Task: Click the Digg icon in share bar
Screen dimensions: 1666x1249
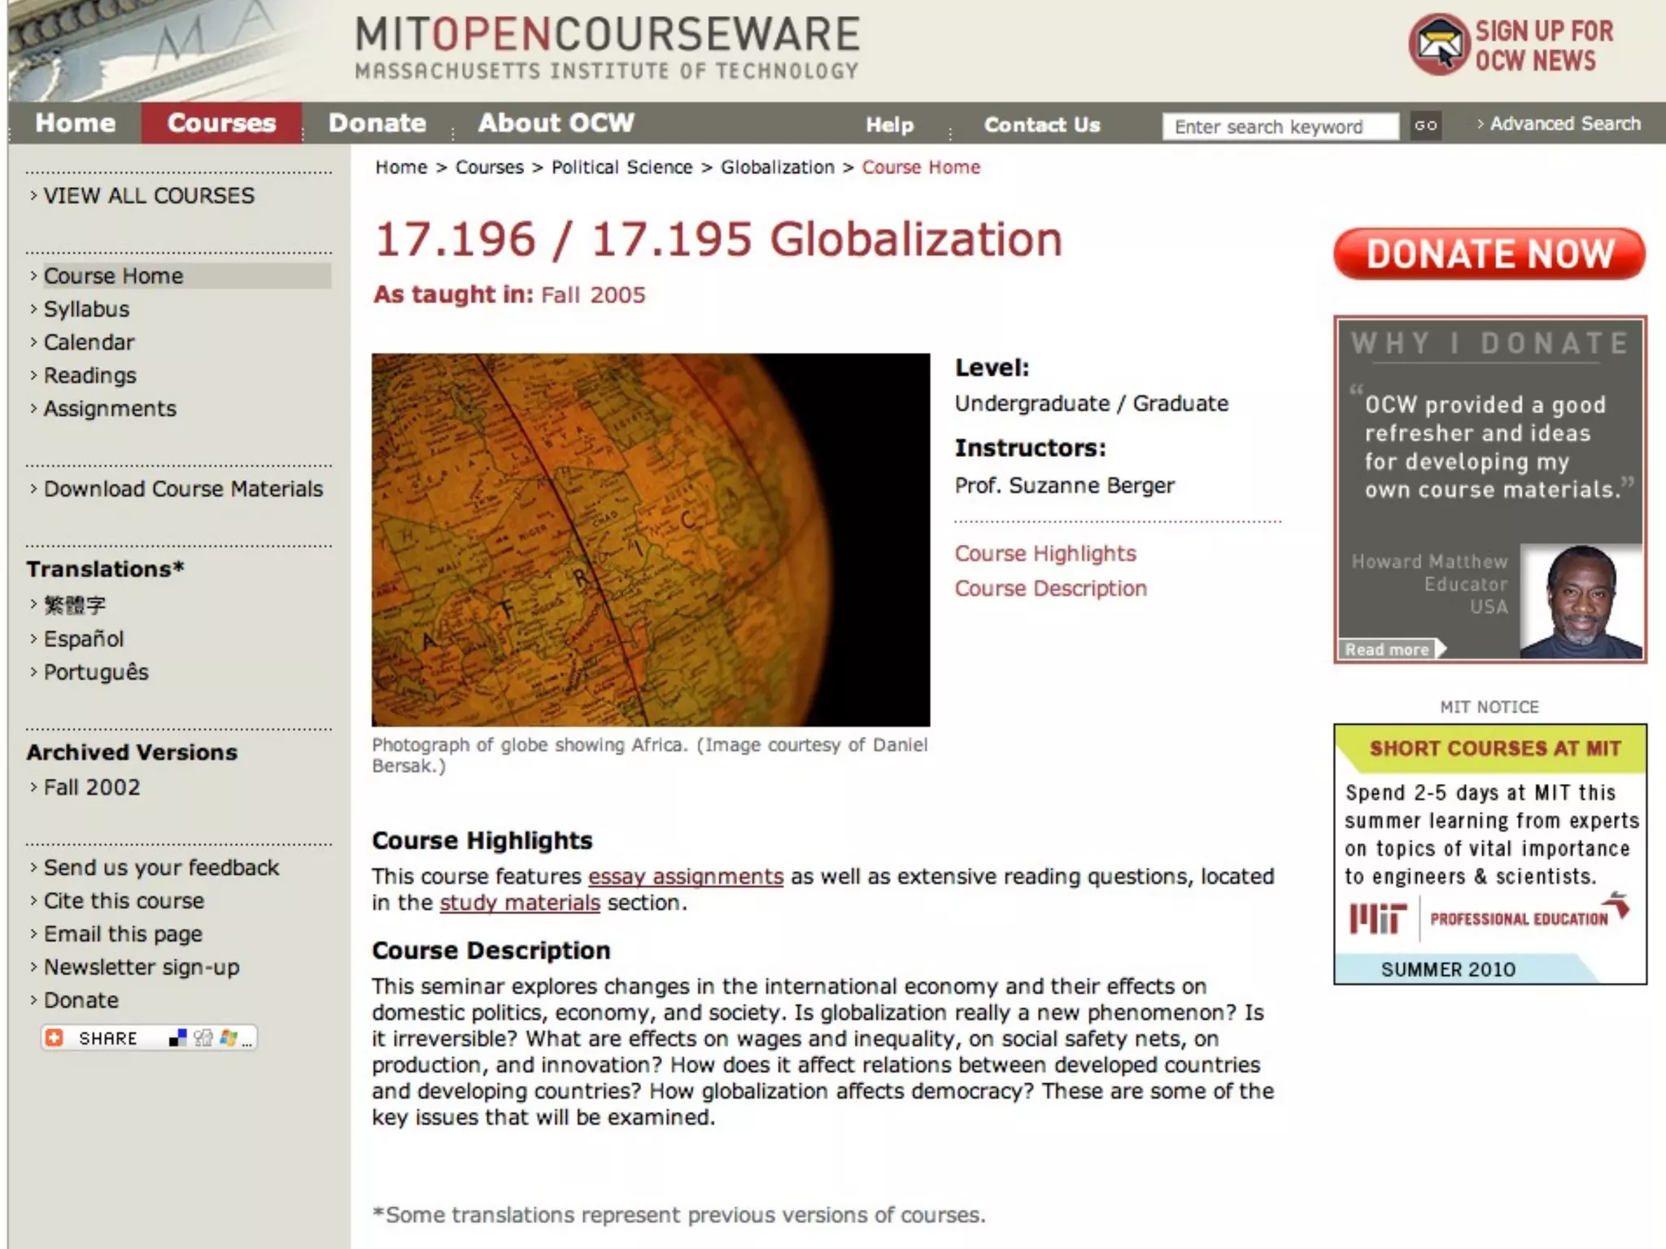Action: pyautogui.click(x=203, y=1038)
